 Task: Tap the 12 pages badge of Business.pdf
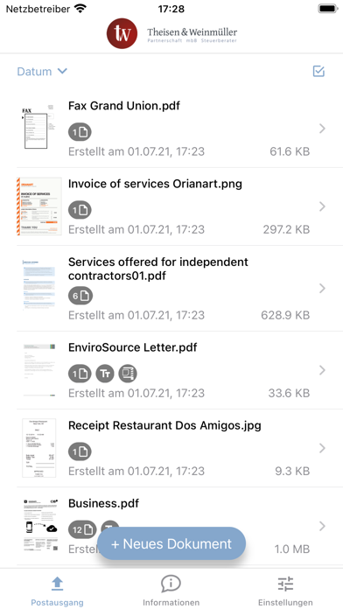click(82, 529)
